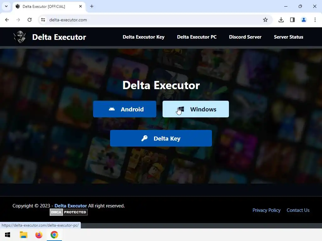
Task: Click the DMCA Protected badge
Action: 69,212
